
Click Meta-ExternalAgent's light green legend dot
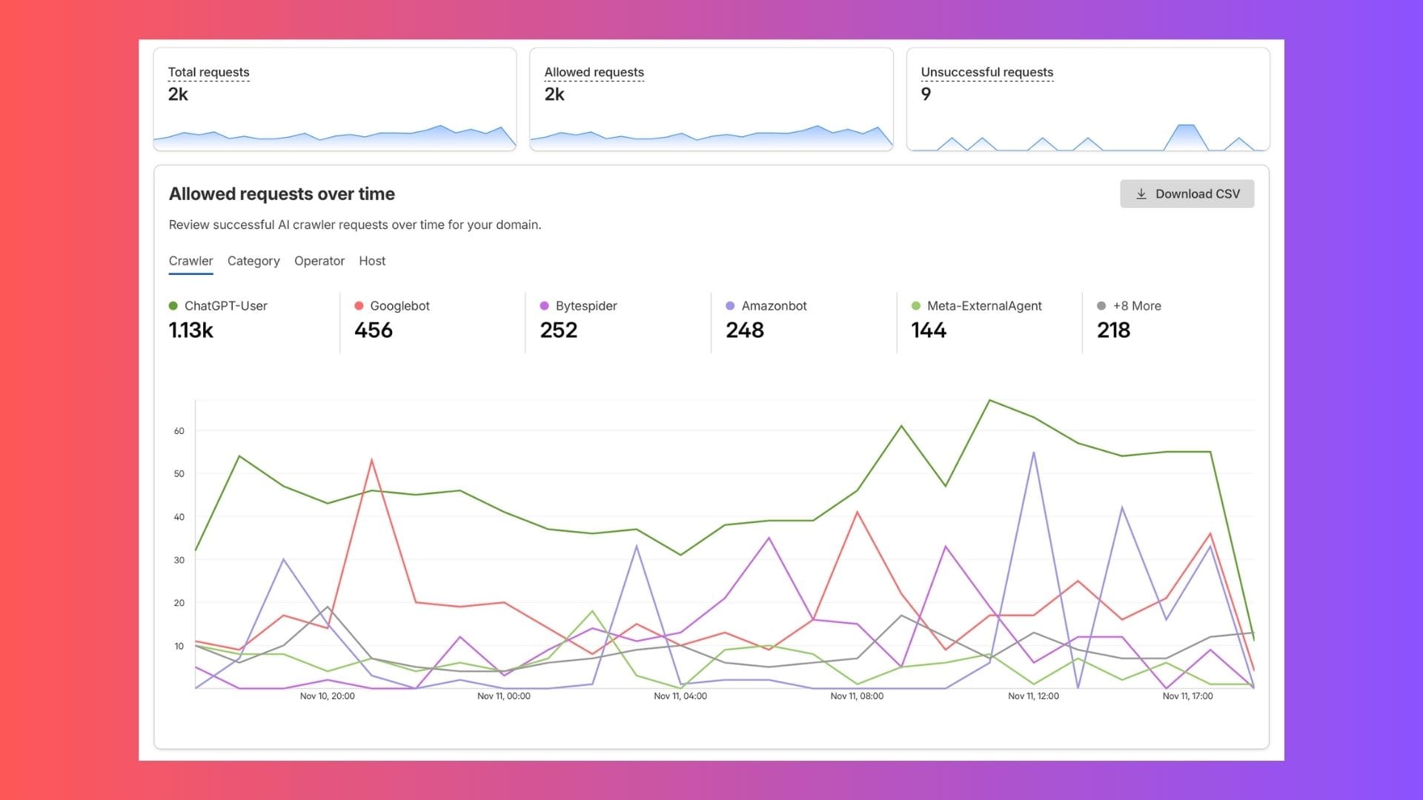[x=915, y=305]
